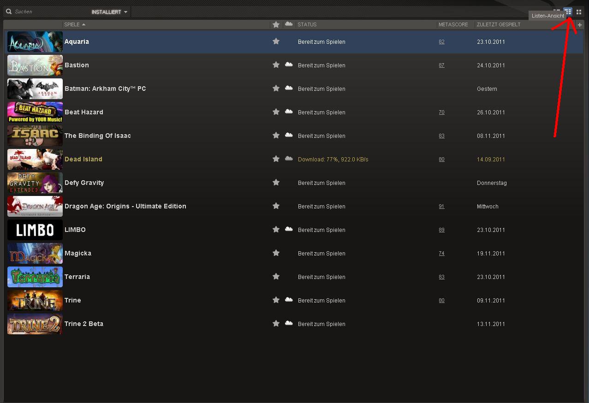Click the add column plus icon
Viewport: 589px width, 403px height.
(x=580, y=25)
